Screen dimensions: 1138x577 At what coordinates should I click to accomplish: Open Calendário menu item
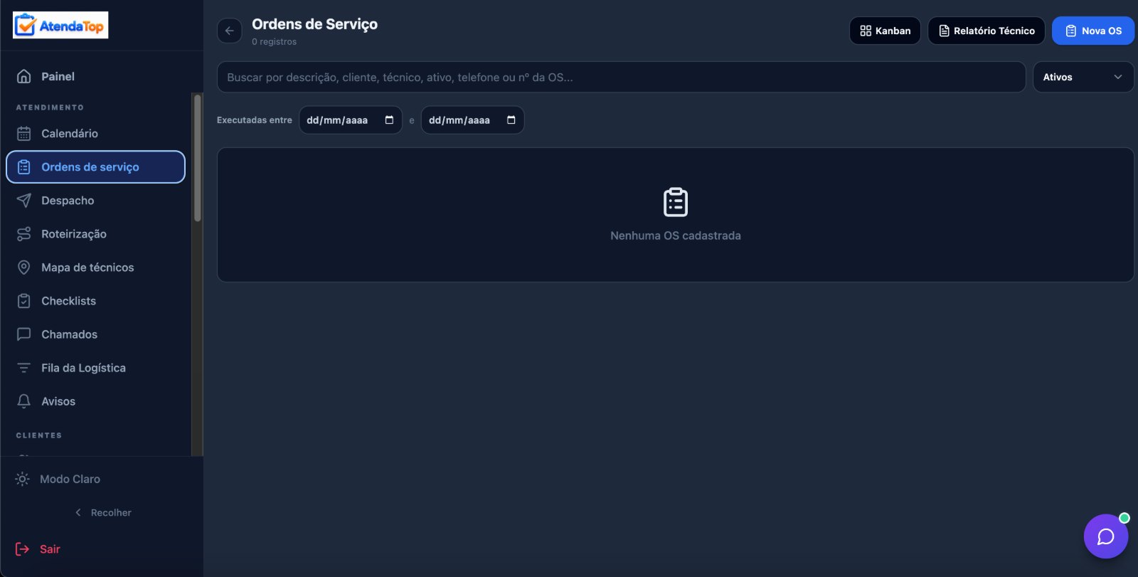coord(95,133)
